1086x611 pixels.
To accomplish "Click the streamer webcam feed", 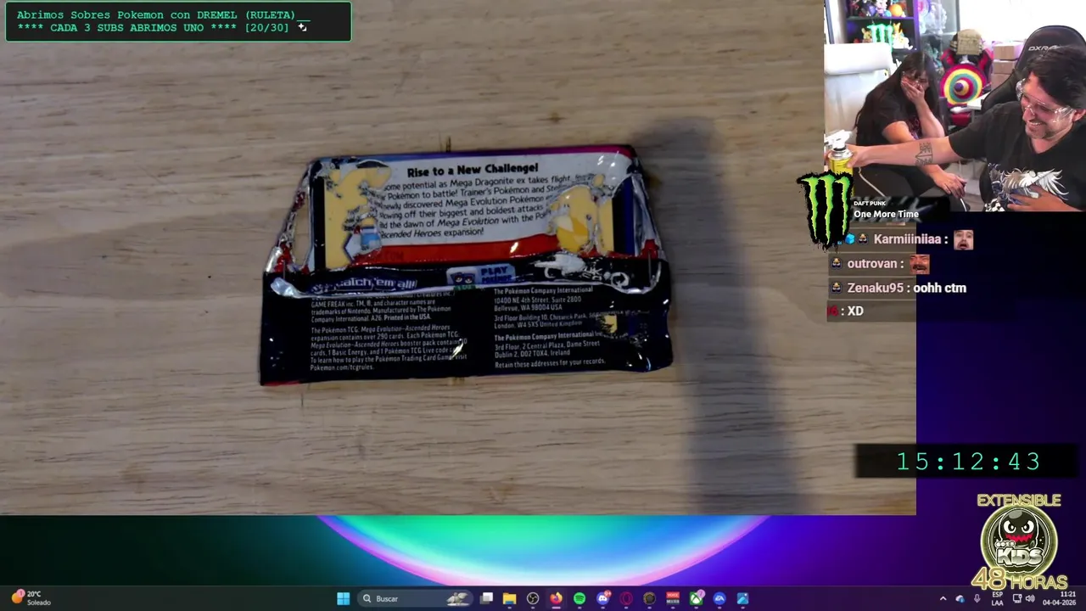I will [954, 105].
